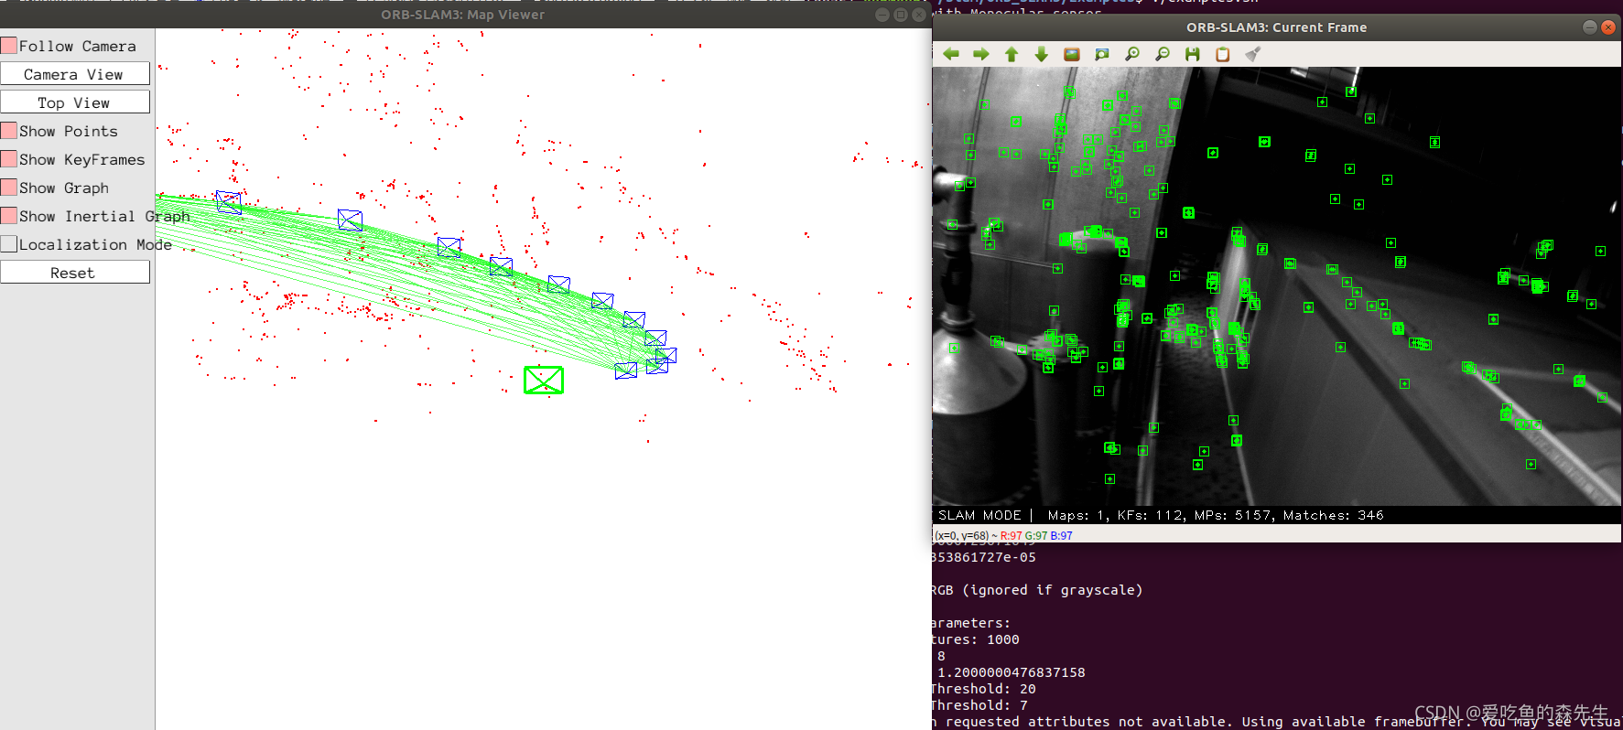The height and width of the screenshot is (730, 1623).
Task: Click the terminal line 'RGB (ignored if grayscale)'
Action: click(1037, 590)
